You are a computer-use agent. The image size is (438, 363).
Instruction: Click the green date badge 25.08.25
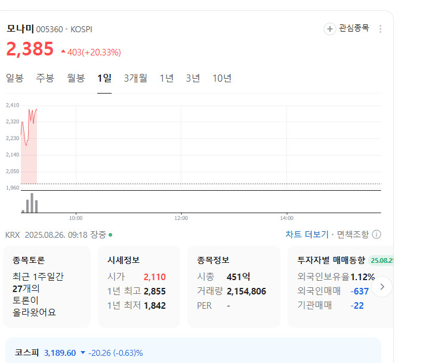381,260
